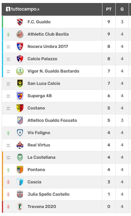This screenshot has height=216, width=131.
Task: Open the Atletico Gualdo Fossato team page
Action: click(x=52, y=120)
